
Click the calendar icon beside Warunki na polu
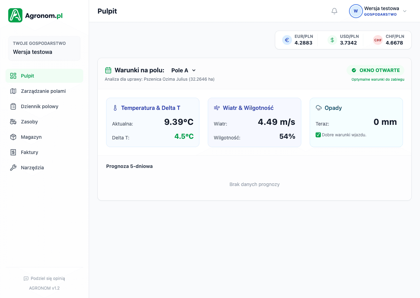[x=108, y=70]
